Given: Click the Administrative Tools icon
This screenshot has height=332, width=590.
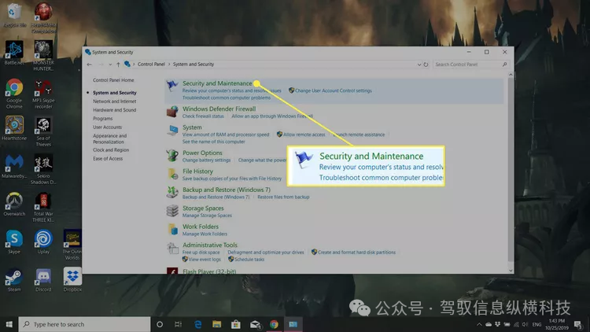Looking at the screenshot, I should tap(172, 248).
